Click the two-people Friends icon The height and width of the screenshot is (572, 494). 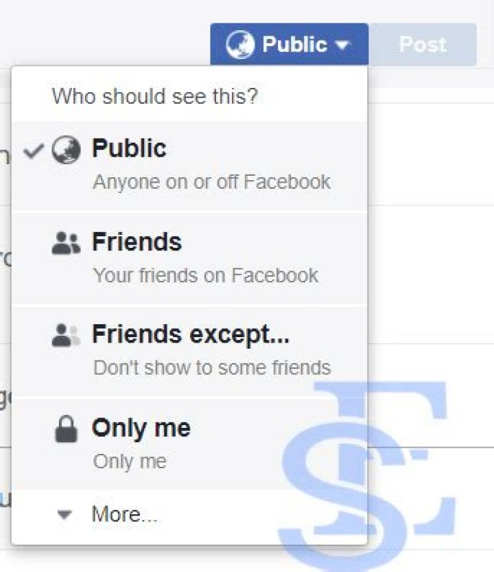(x=66, y=243)
